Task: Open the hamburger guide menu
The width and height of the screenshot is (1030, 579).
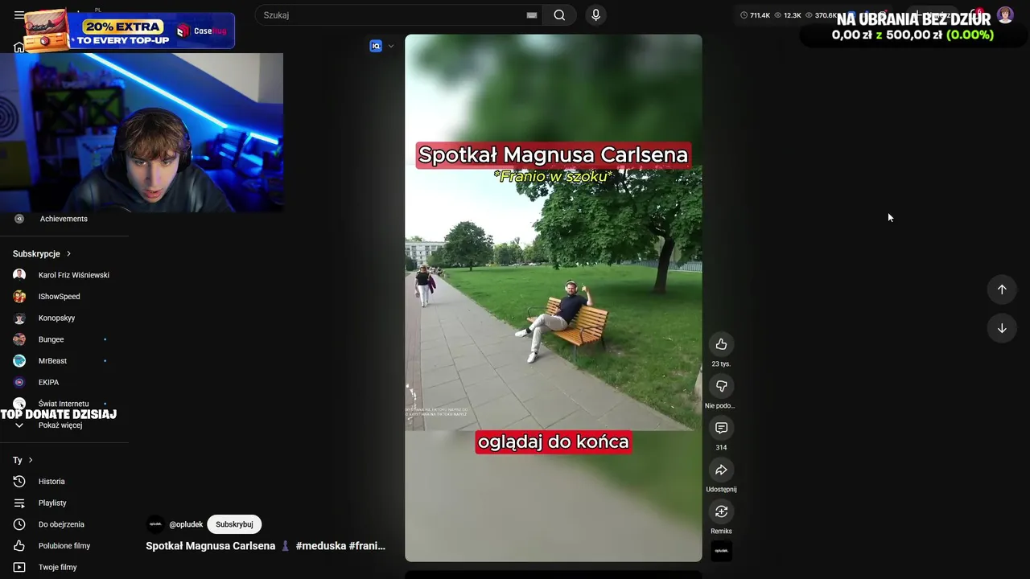Action: pos(19,14)
